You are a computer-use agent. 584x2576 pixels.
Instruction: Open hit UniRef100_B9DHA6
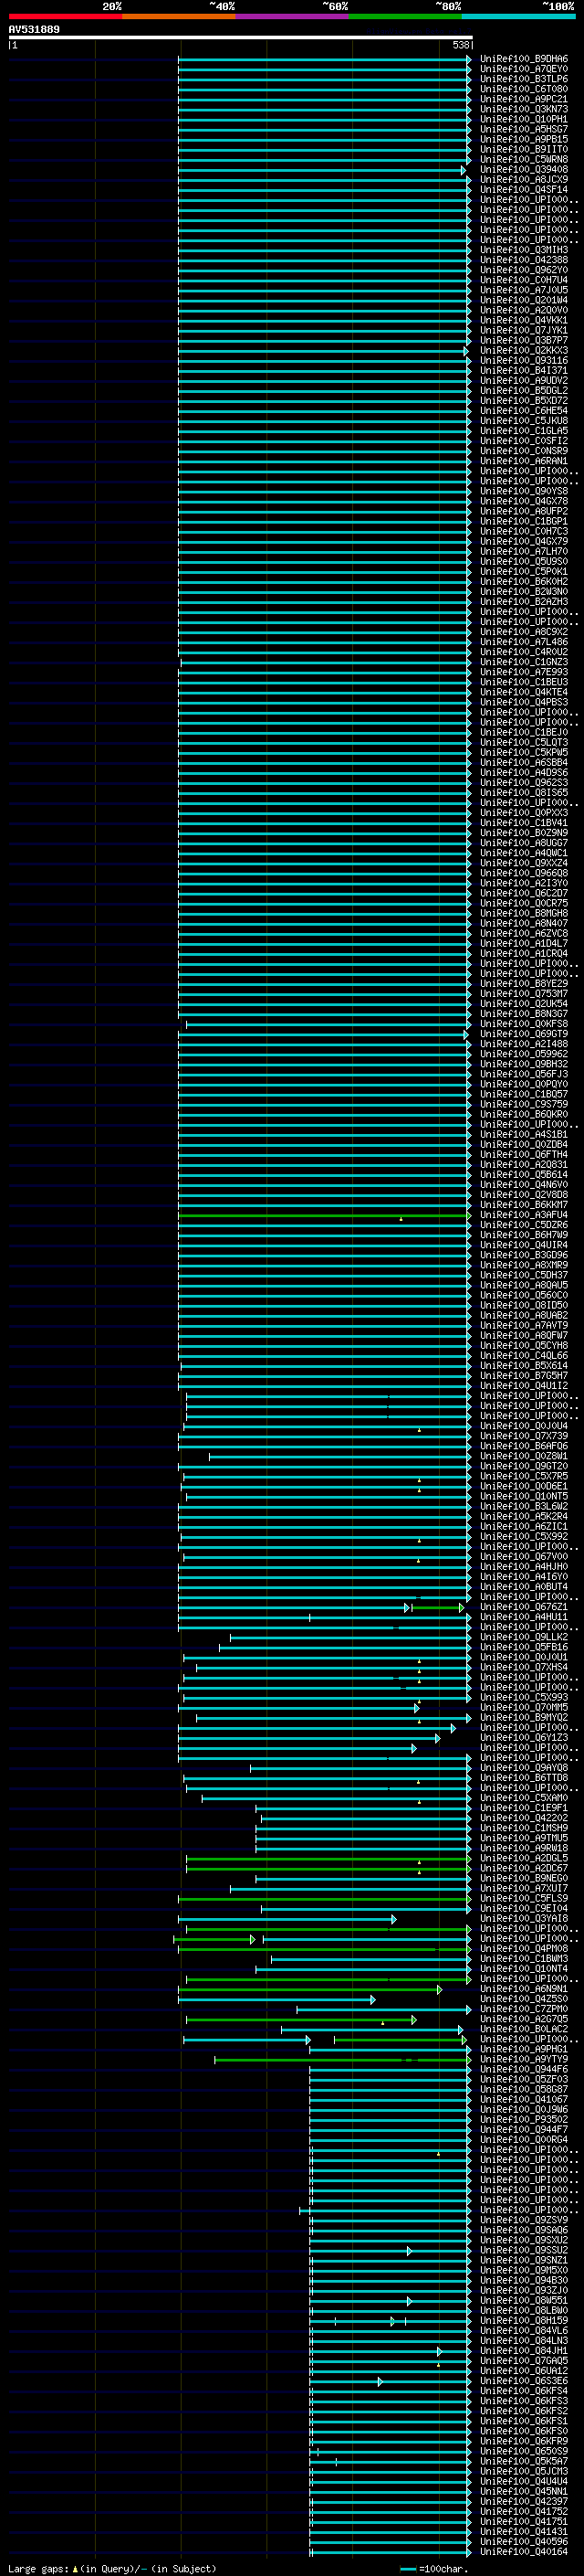pyautogui.click(x=523, y=59)
